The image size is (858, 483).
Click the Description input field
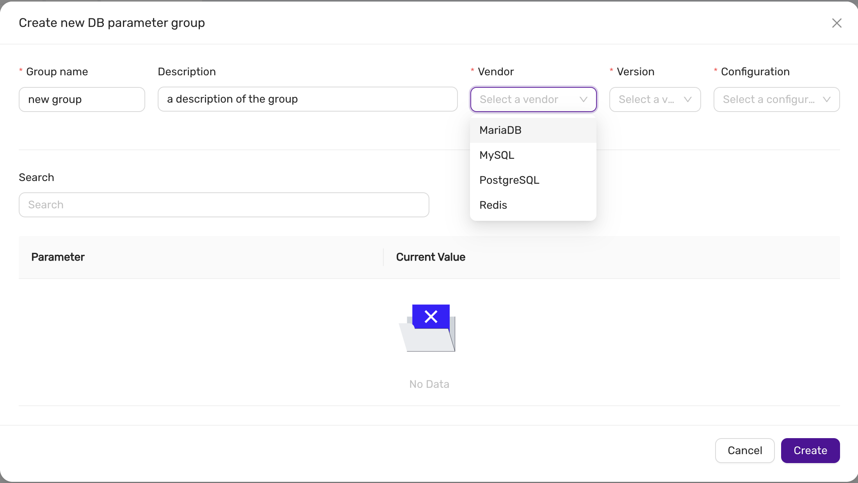point(308,99)
